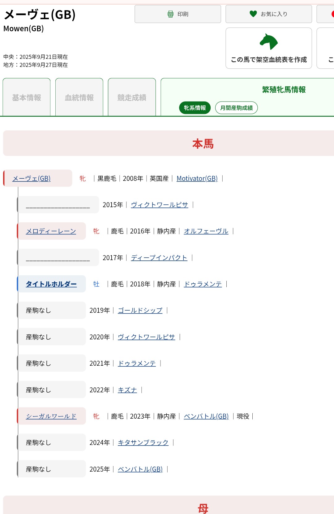Select the 牝系情報 sub-tab pill
Viewport: 334px width, 514px height.
tap(195, 108)
